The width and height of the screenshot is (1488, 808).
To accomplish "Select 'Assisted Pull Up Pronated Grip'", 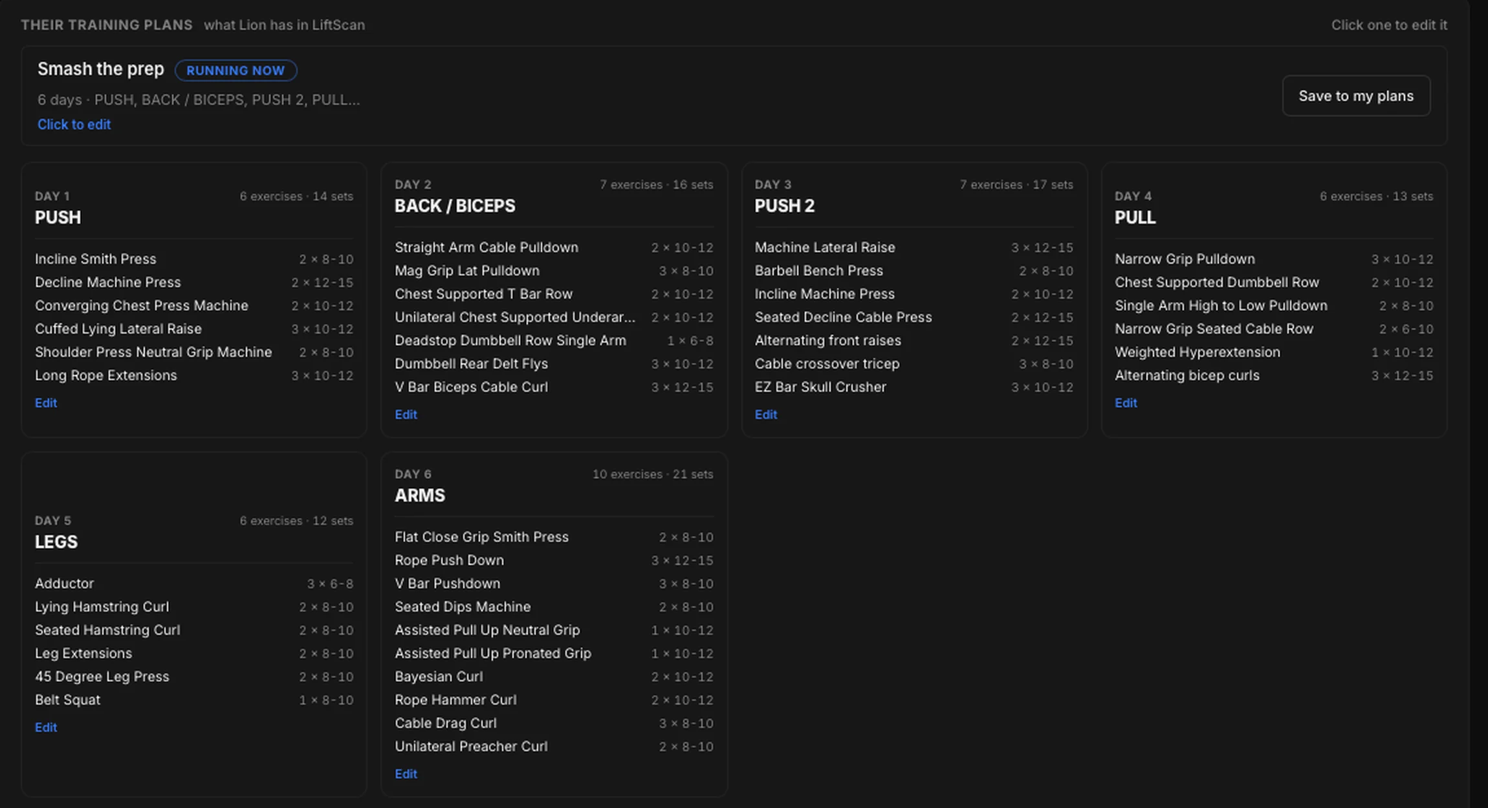I will click(554, 653).
